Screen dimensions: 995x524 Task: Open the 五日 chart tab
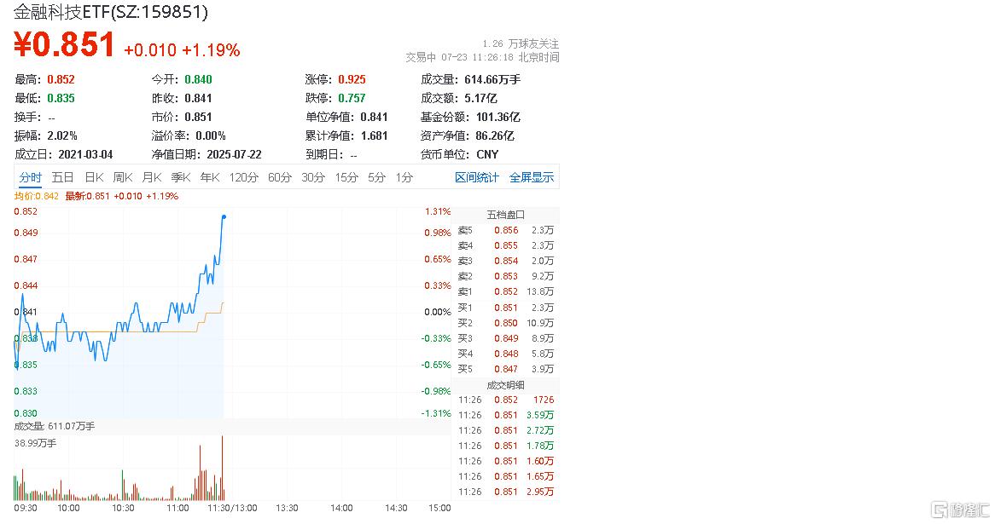pos(62,177)
